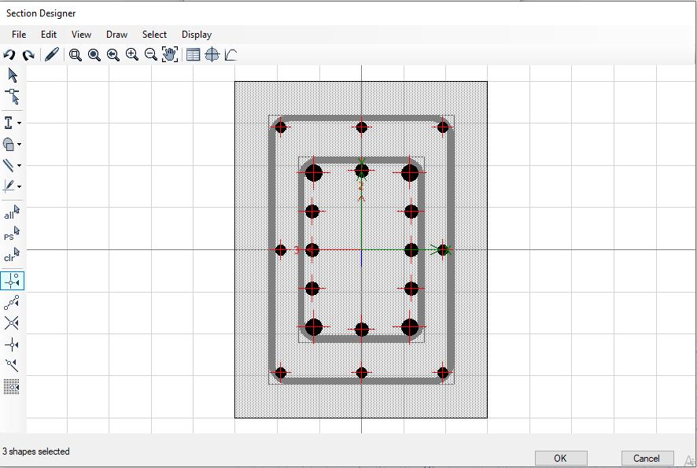
Task: Clear selection with clr tool
Action: (12, 255)
